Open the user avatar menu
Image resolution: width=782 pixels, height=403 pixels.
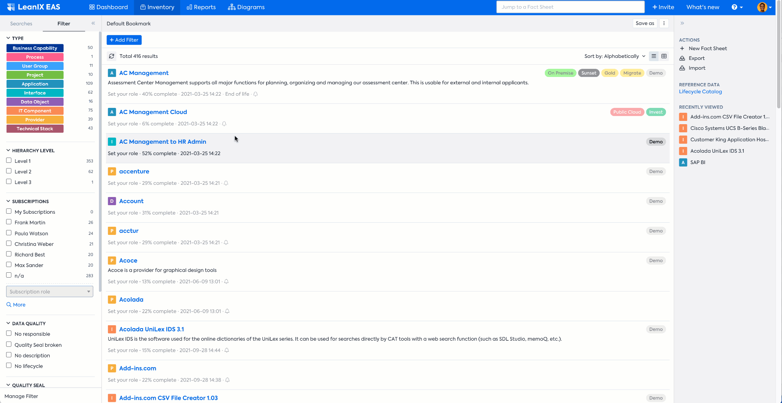pos(764,7)
